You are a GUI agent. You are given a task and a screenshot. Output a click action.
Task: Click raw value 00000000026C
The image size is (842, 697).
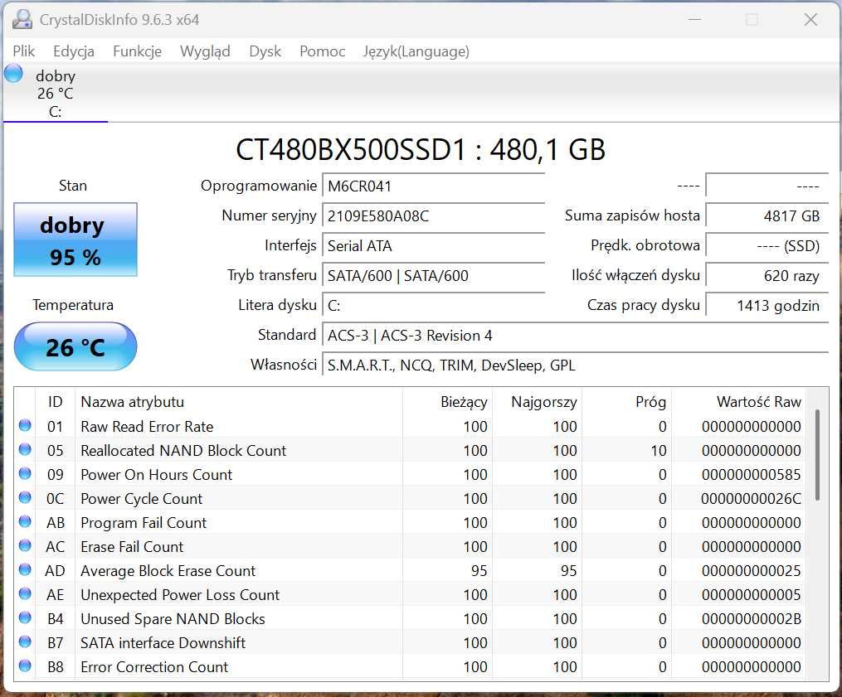pyautogui.click(x=752, y=498)
